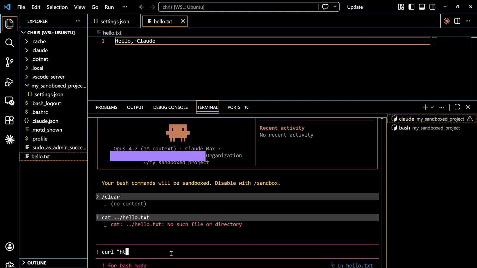Viewport: 477px width, 268px height.
Task: Click the Update button in title bar
Action: 355,7
